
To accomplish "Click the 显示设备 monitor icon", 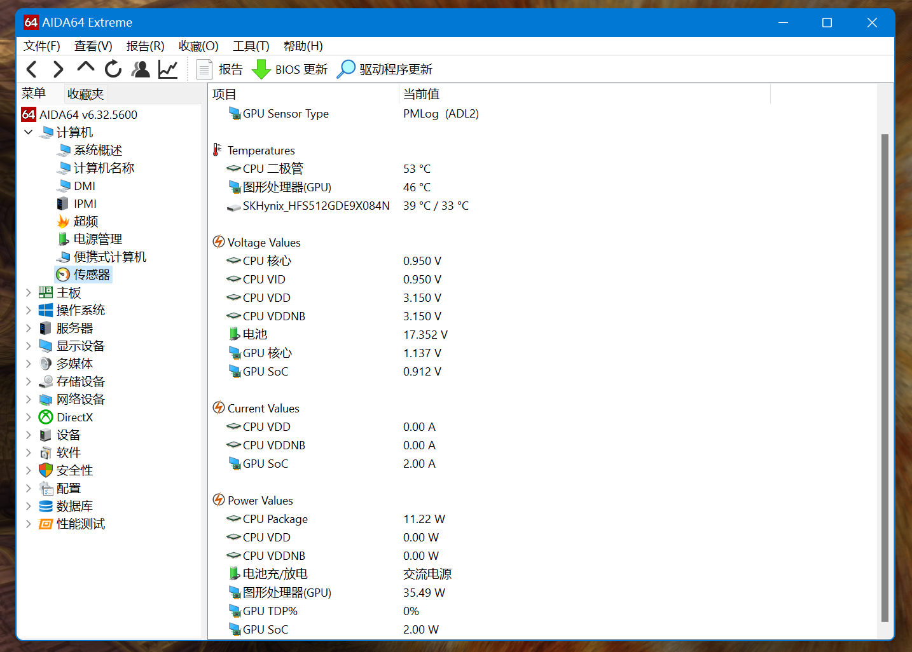I will tap(46, 346).
